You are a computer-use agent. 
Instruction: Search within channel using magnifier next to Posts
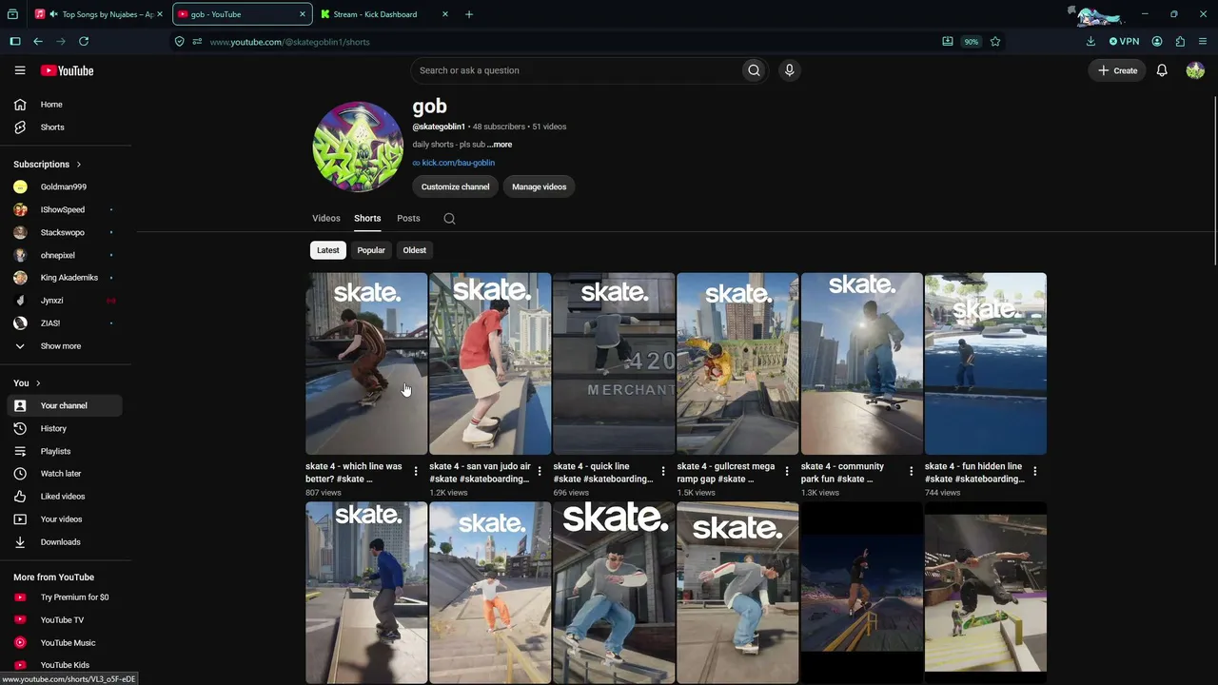[x=449, y=219]
